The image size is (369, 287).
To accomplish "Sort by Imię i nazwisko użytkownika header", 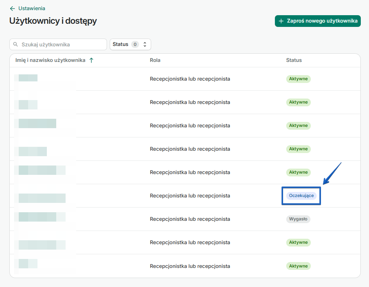I will pos(50,60).
